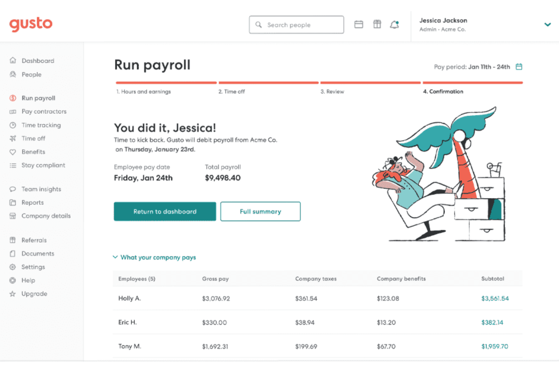Click the heart icon beside Benefits
Viewport: 559px width, 373px height.
(13, 152)
